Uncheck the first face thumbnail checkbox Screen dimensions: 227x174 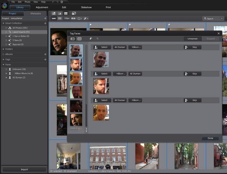coord(95,54)
